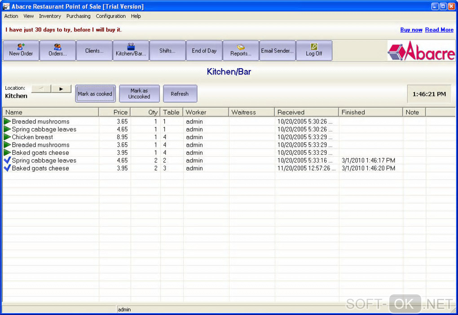The image size is (458, 315).
Task: Click the New Order toolbar button
Action: 21,51
